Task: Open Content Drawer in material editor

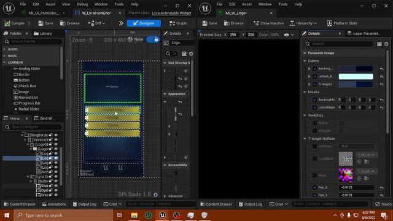Action: 216,204
